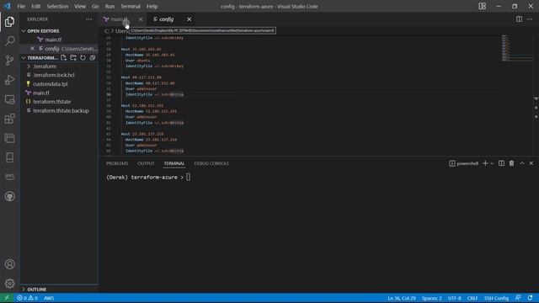Open the Go menu
The height and width of the screenshot is (303, 539).
[x=95, y=6]
